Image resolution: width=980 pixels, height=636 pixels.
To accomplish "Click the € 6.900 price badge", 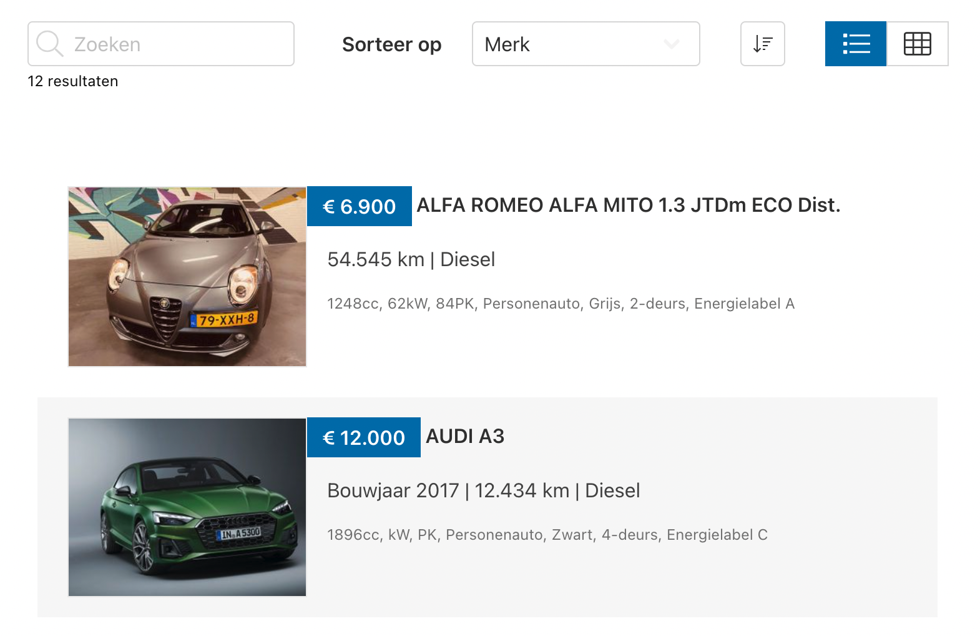I will click(359, 207).
